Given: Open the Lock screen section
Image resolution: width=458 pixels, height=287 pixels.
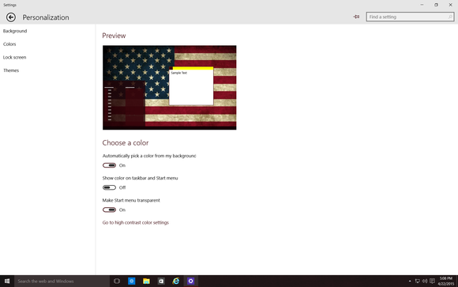Looking at the screenshot, I should 14,58.
